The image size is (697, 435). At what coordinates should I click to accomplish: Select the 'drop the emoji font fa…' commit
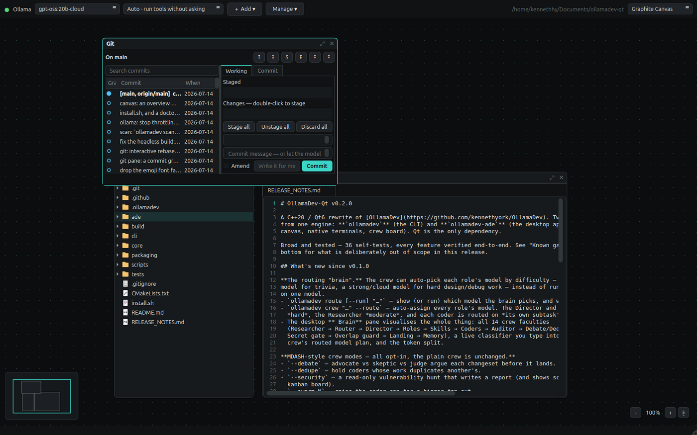click(x=160, y=170)
